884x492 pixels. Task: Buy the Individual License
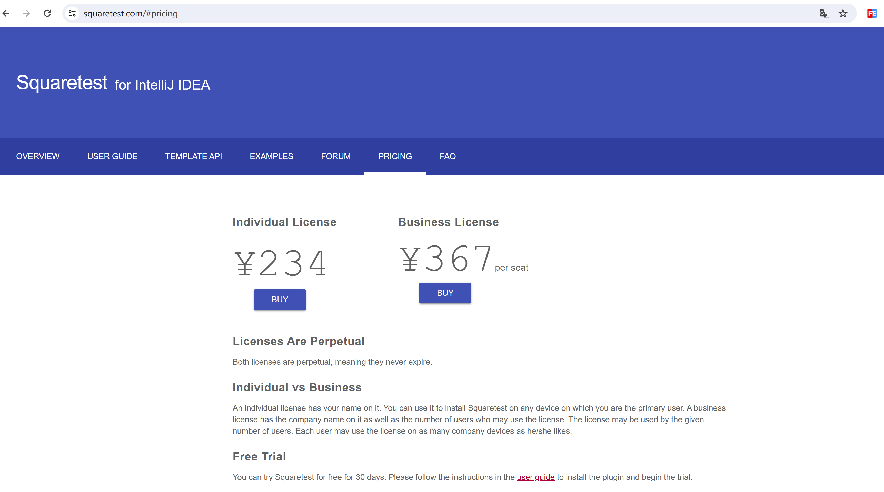click(280, 300)
